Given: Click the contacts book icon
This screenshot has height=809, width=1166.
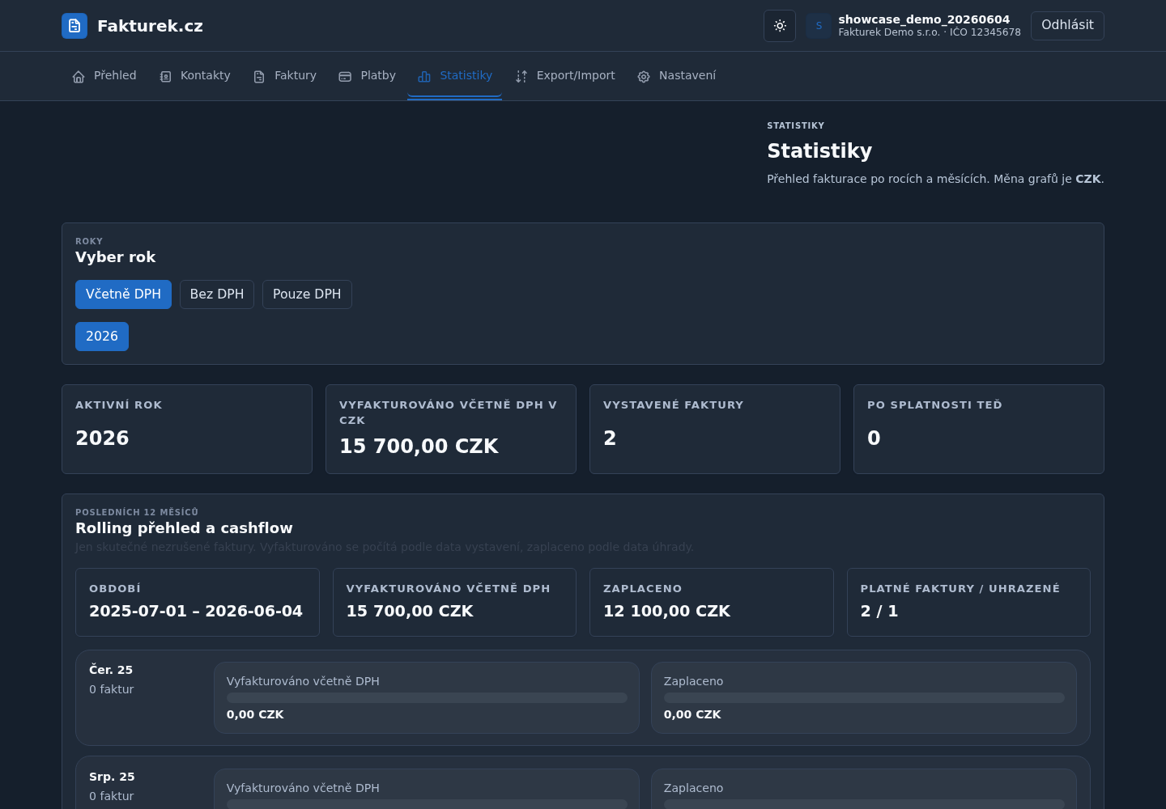Looking at the screenshot, I should (165, 77).
